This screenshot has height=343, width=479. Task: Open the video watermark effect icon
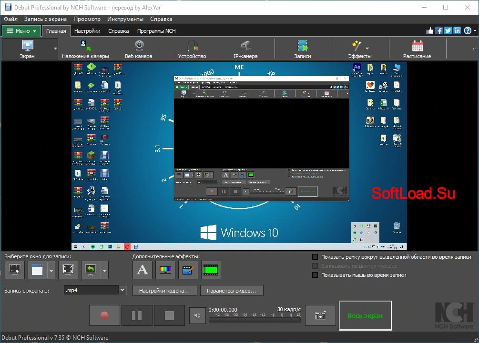(x=188, y=270)
